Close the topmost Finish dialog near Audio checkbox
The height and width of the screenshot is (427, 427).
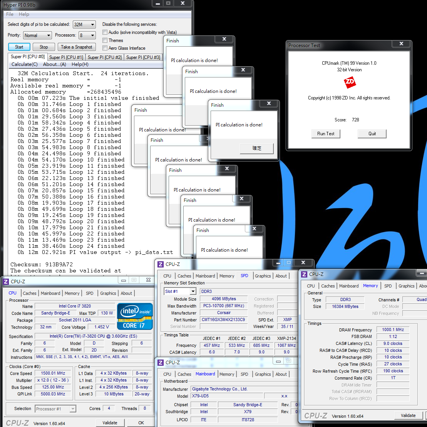click(x=224, y=39)
